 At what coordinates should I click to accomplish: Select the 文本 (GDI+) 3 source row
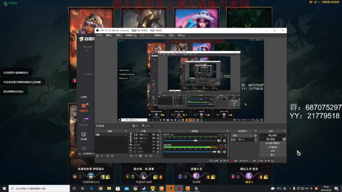(x=145, y=135)
